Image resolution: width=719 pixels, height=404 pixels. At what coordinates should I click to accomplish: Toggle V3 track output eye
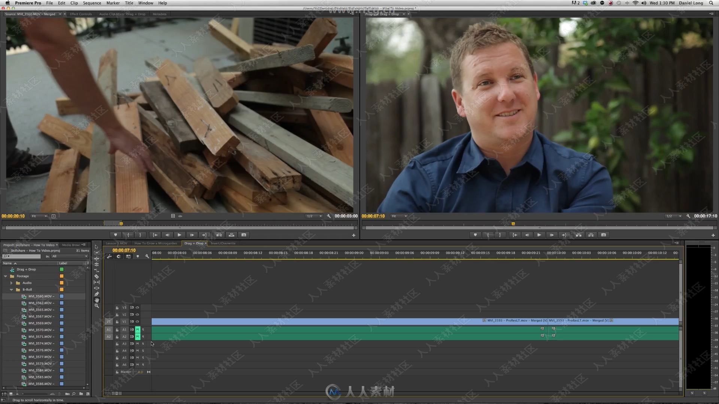(137, 307)
